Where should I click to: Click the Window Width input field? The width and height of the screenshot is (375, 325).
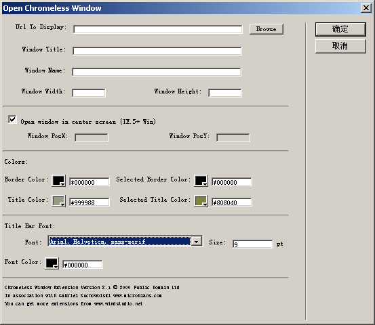(89, 93)
